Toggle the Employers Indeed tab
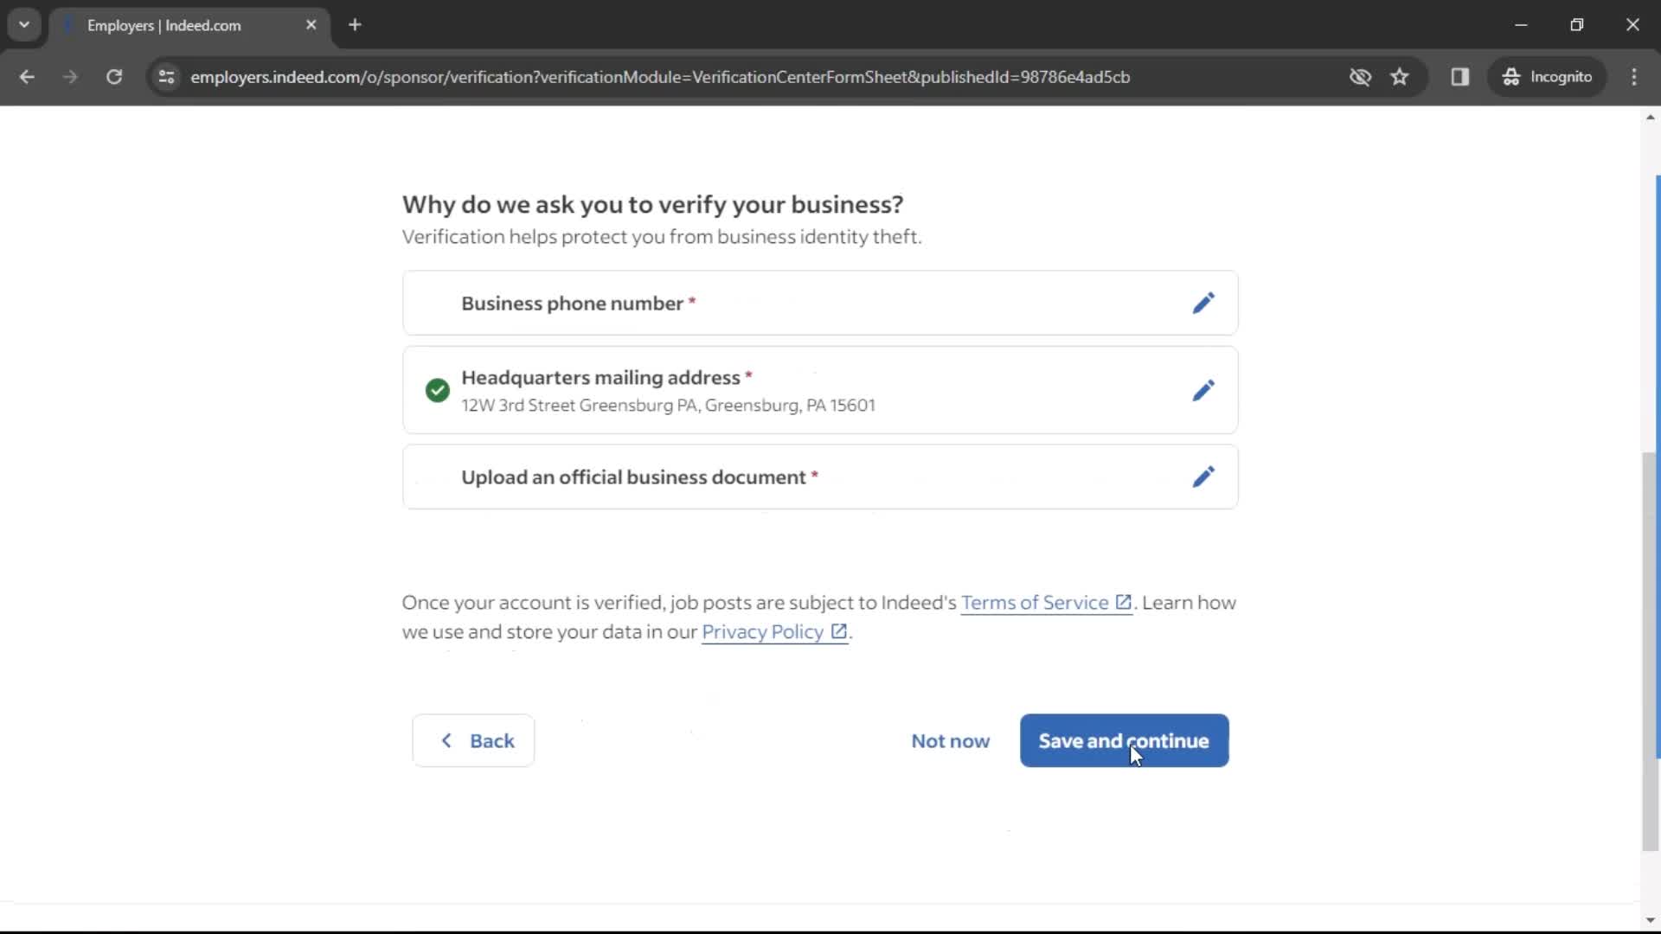 189,25
